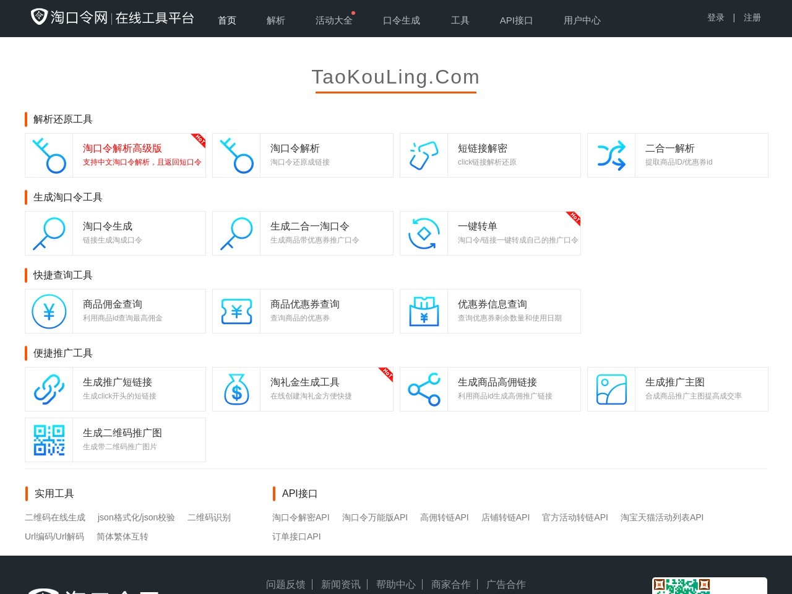
Task: Click the HOT ribbon on 淘礼金生成工具 card
Action: (387, 373)
